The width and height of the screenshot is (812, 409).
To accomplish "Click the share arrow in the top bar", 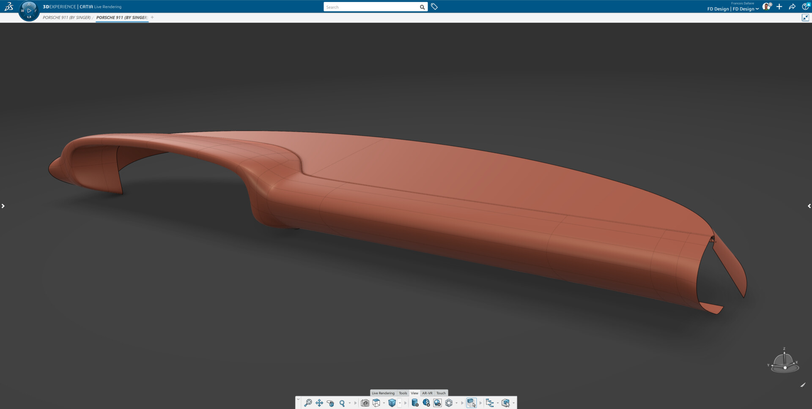I will [792, 6].
